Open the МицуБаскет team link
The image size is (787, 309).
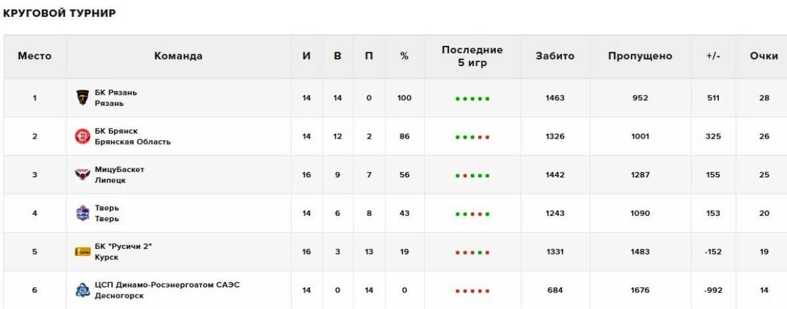[119, 170]
